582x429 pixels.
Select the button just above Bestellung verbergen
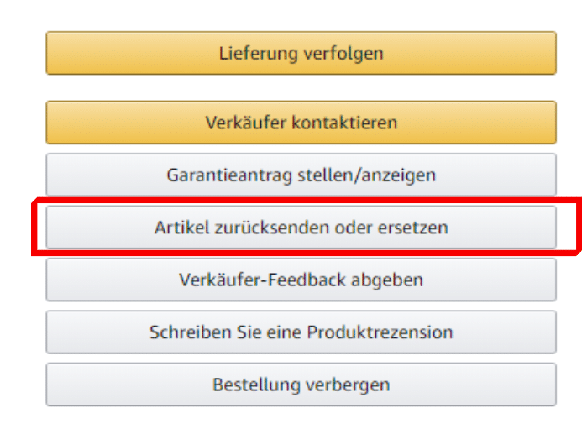click(301, 332)
